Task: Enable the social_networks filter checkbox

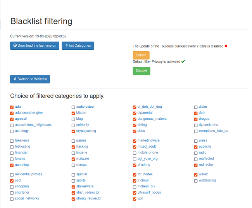Action: [12, 199]
